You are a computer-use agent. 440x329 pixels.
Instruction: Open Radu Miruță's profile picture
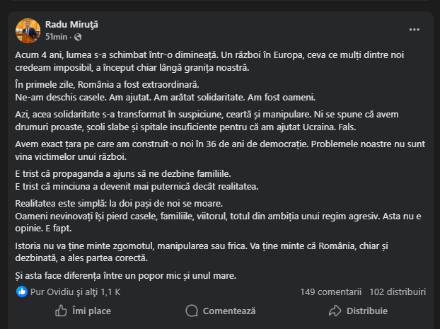pos(27,30)
